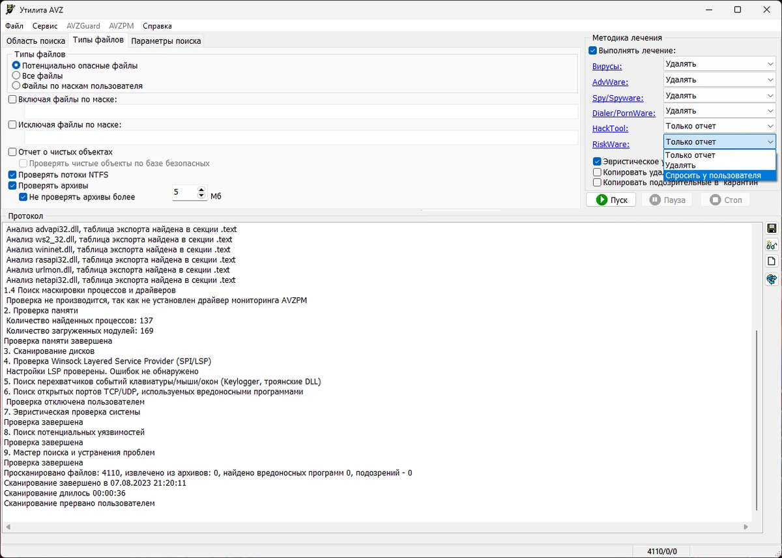Select 'Все файлы' radio button

pyautogui.click(x=16, y=76)
